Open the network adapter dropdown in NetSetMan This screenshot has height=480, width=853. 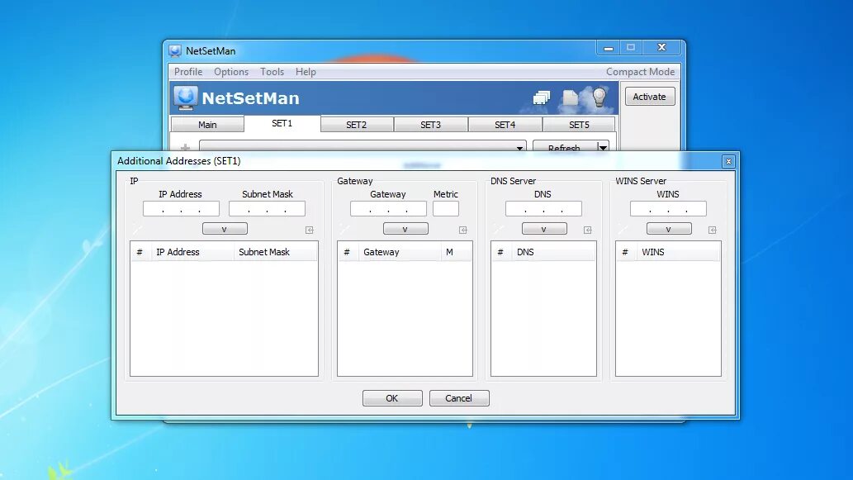pos(363,146)
